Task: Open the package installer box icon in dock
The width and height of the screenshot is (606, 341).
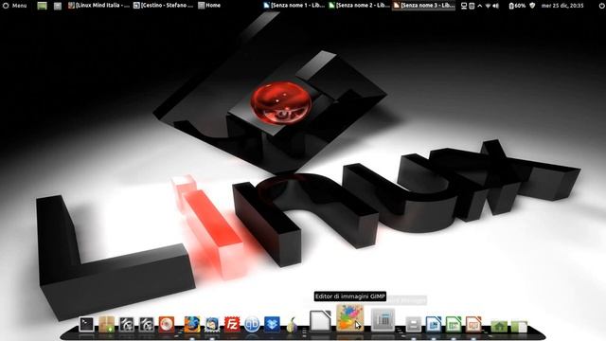Action: (x=106, y=324)
